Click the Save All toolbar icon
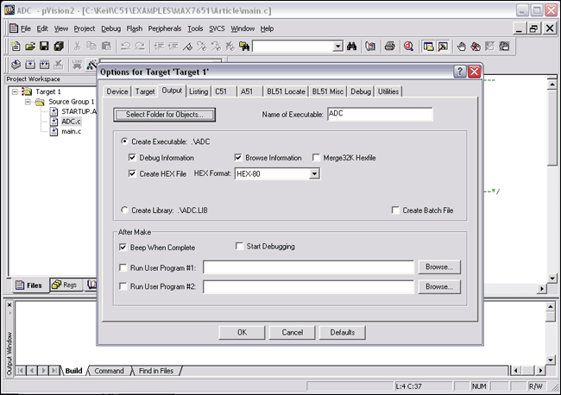This screenshot has height=395, width=561. (59, 46)
